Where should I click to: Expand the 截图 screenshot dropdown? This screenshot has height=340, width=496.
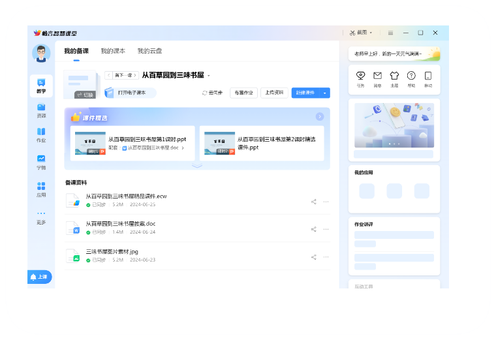(x=371, y=33)
